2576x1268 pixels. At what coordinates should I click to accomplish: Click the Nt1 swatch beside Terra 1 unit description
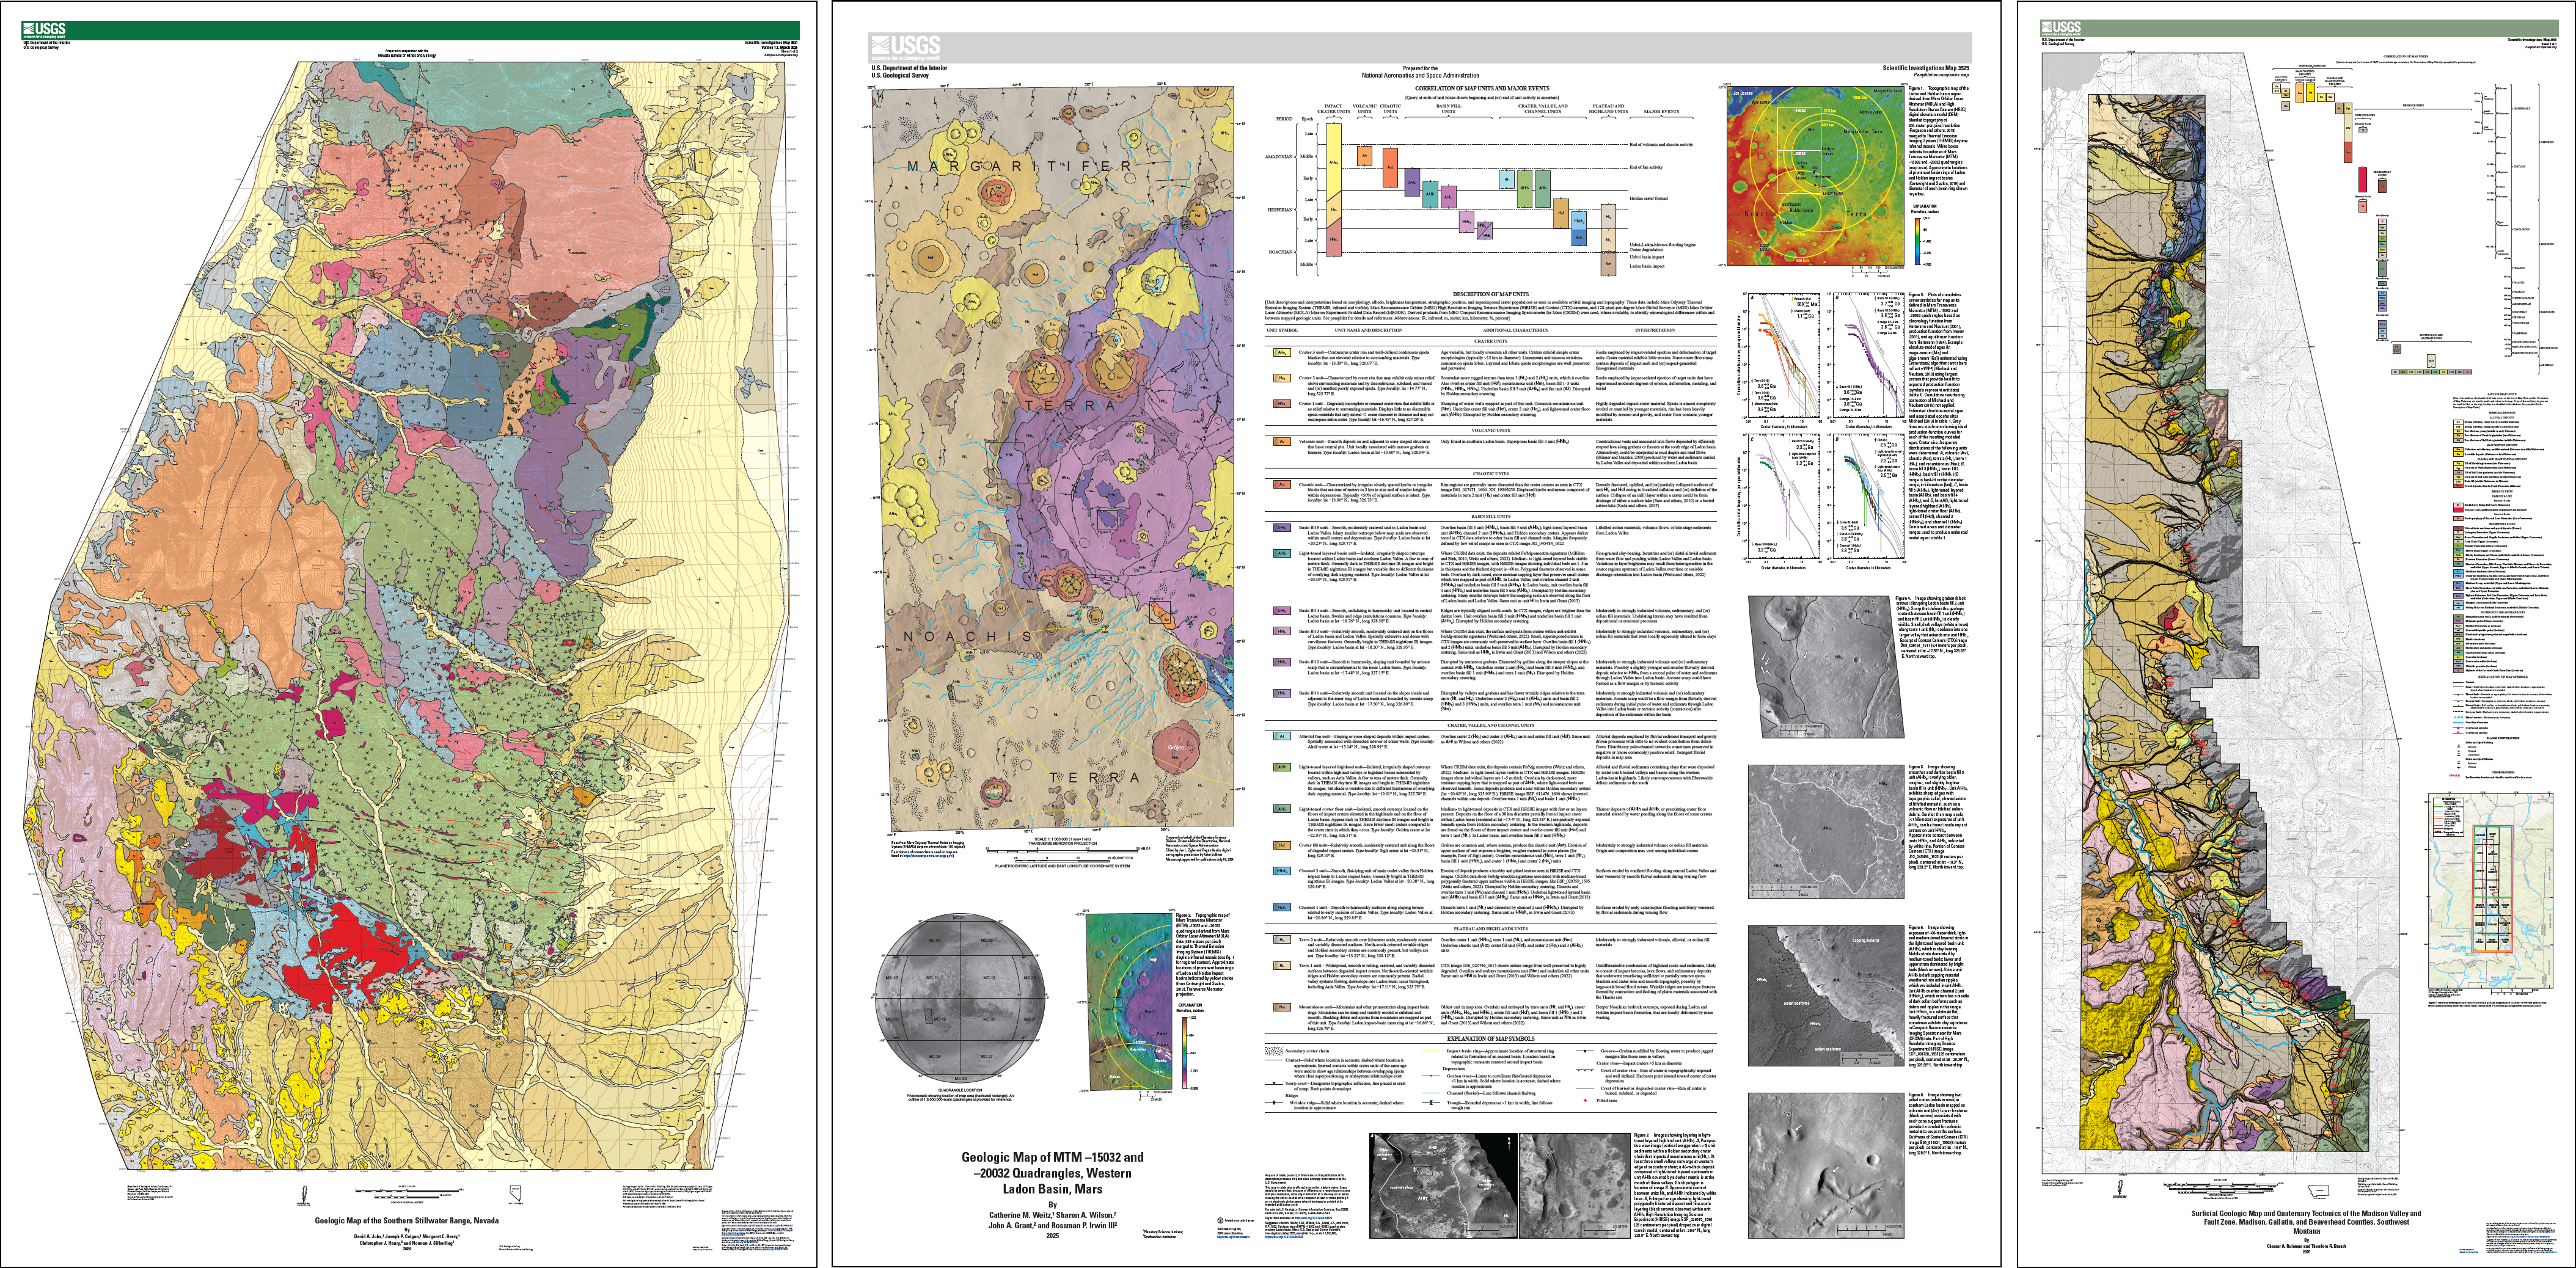[x=1282, y=966]
